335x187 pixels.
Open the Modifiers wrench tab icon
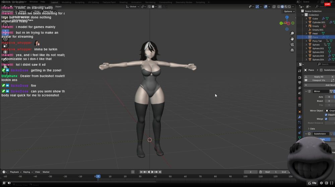pos(299,117)
